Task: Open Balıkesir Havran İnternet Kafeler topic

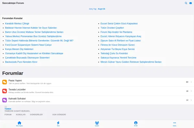Action: pyautogui.click(x=31, y=28)
